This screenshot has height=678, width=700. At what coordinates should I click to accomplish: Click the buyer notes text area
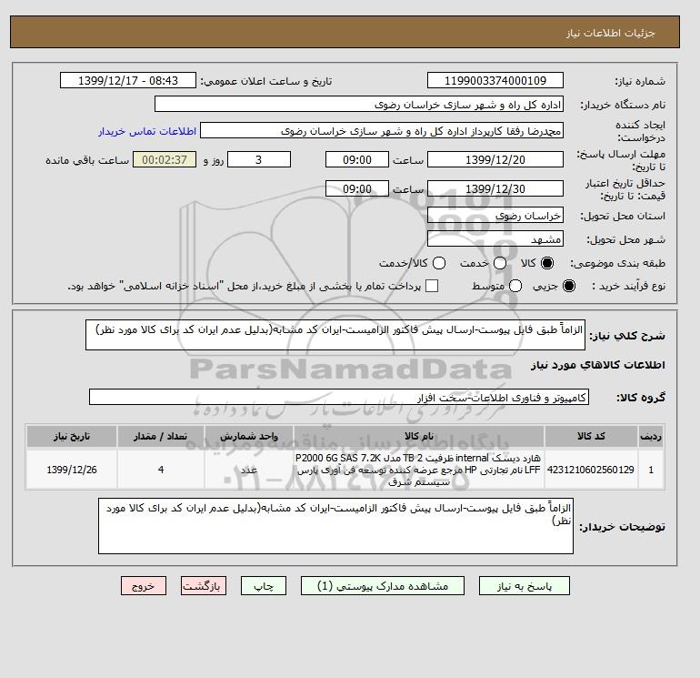point(335,526)
